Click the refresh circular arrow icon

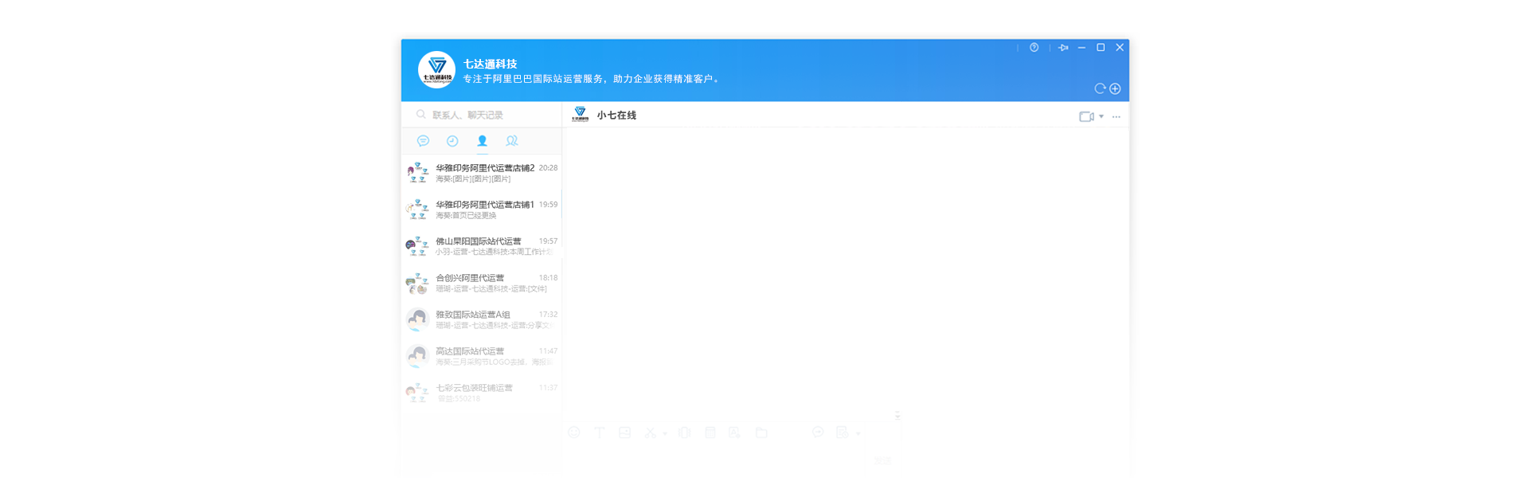(1100, 88)
